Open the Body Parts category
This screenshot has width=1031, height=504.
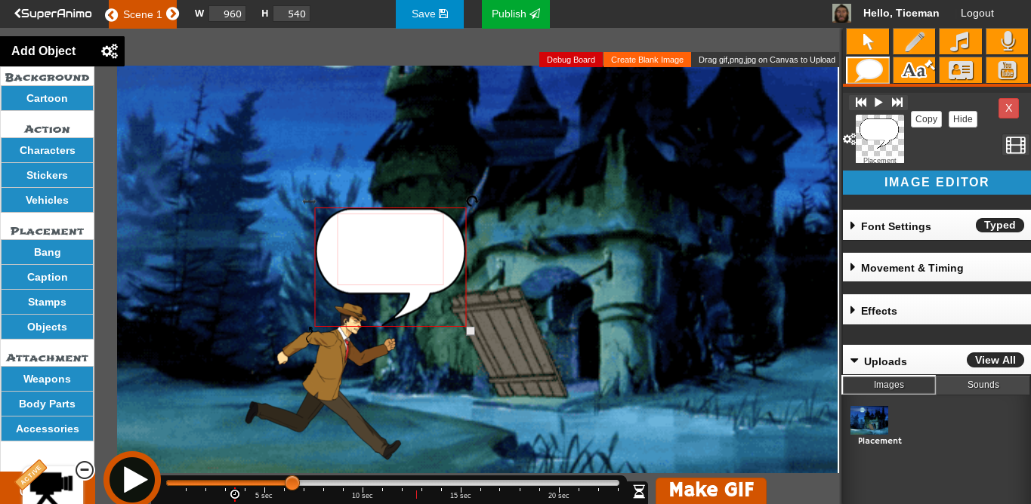47,404
